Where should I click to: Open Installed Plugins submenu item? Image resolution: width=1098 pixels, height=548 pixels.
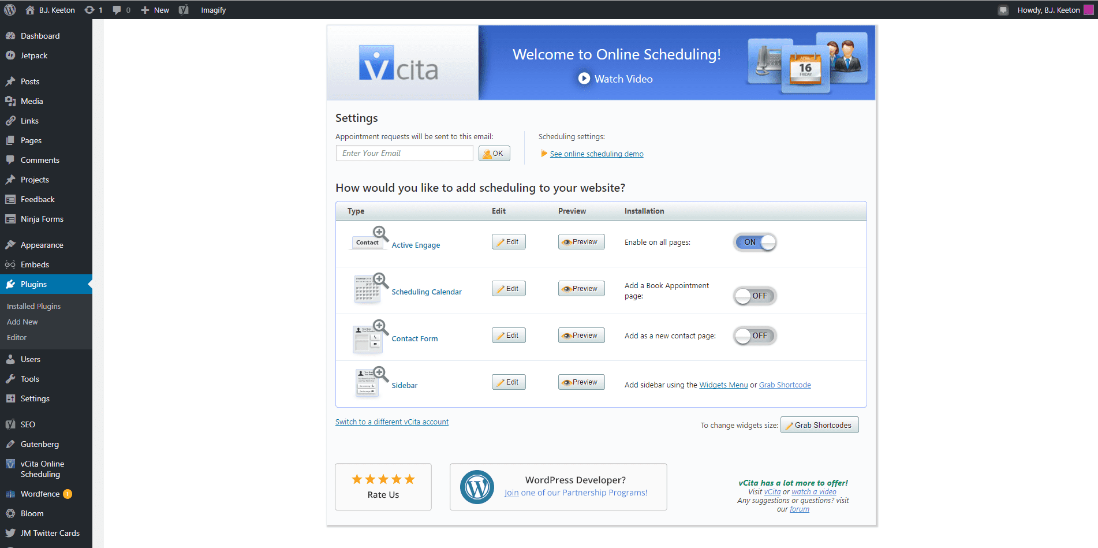pos(33,306)
